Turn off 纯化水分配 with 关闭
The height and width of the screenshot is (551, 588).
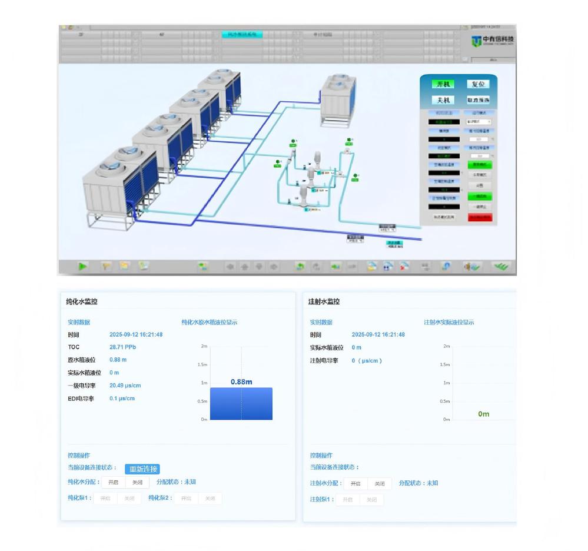(x=137, y=483)
